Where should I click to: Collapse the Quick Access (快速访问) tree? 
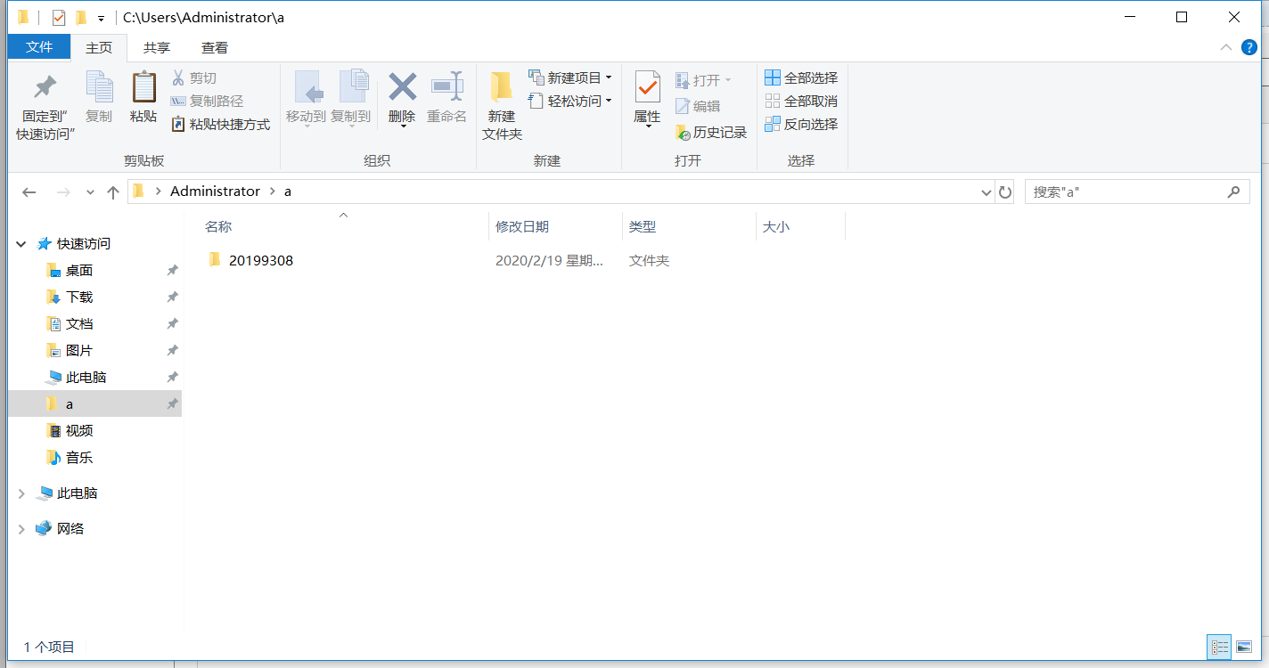point(21,244)
